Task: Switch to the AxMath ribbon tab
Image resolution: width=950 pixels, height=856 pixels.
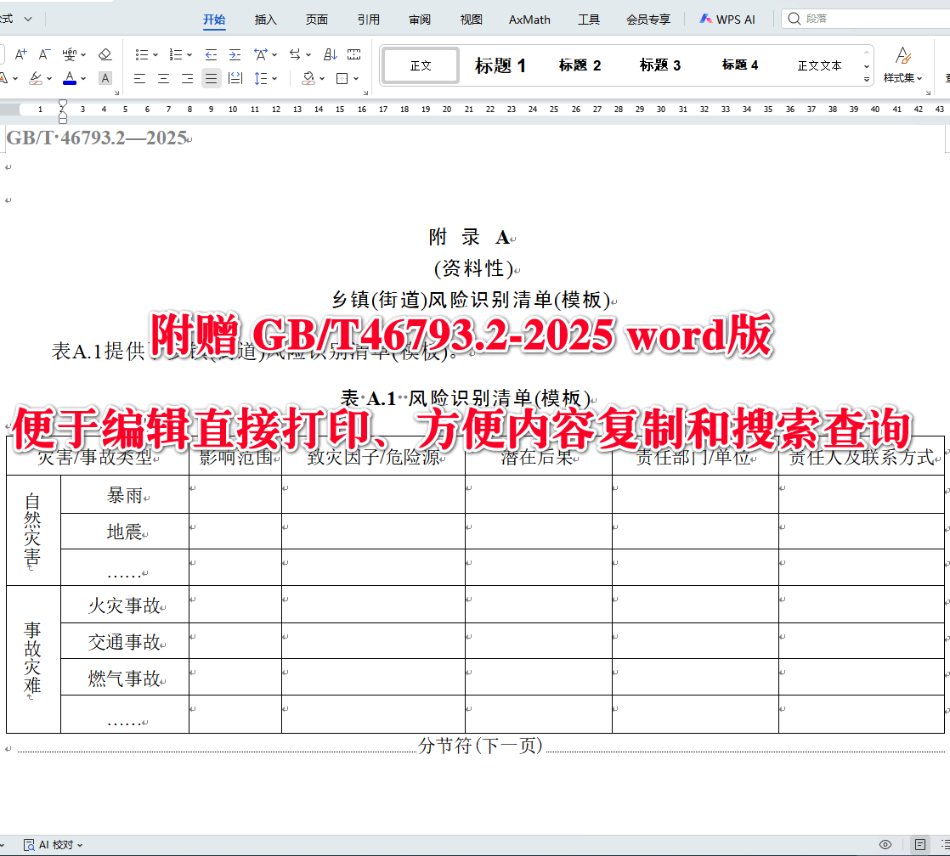Action: tap(529, 19)
